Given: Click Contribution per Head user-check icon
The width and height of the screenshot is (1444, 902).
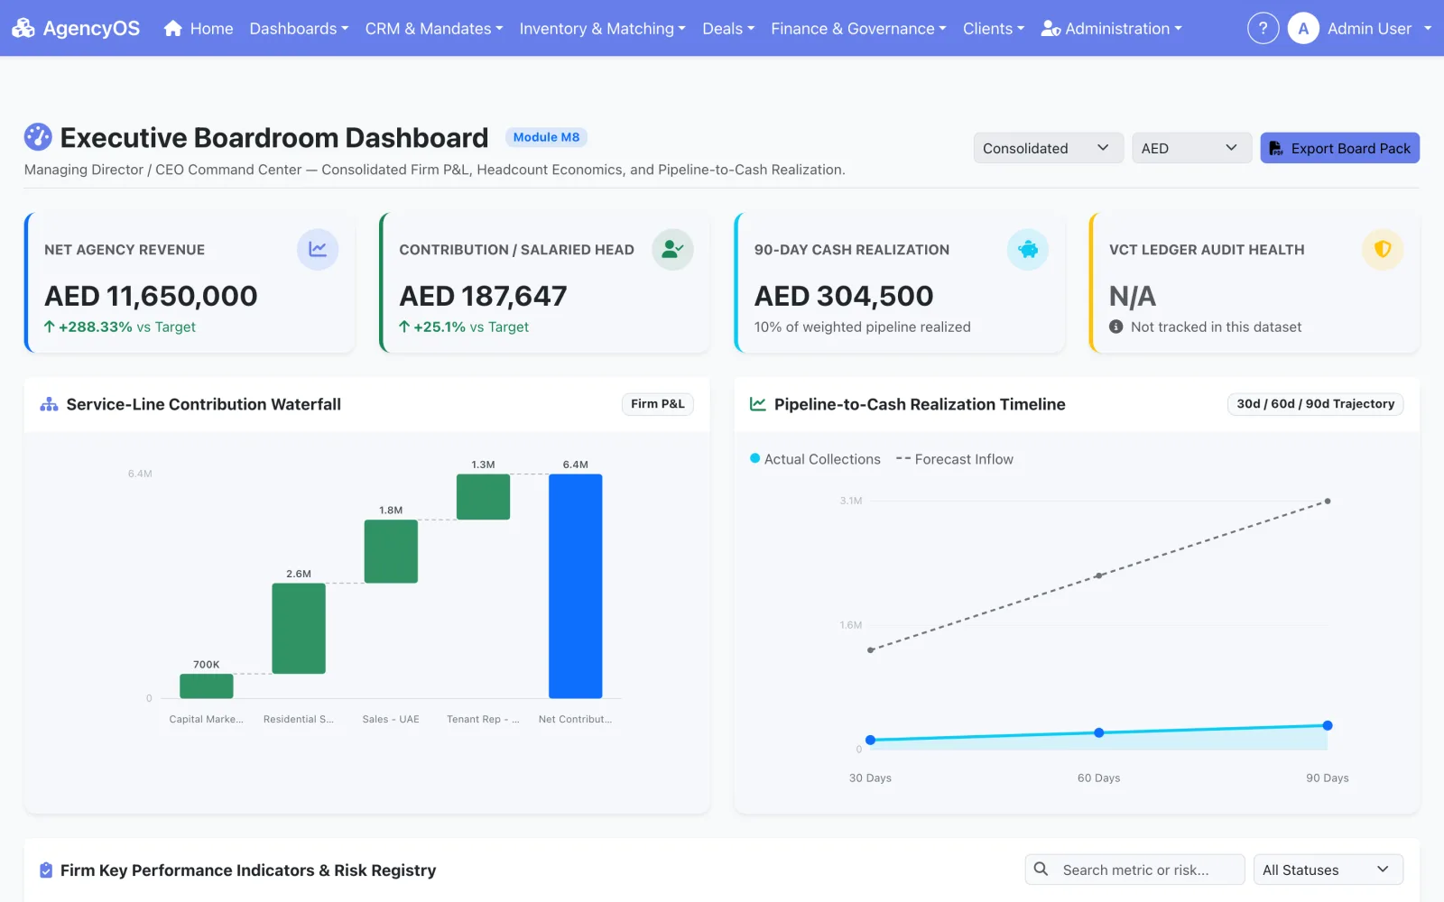Looking at the screenshot, I should pyautogui.click(x=672, y=249).
